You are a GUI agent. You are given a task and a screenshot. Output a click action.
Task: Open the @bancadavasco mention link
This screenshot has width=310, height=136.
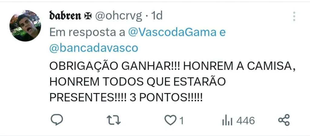(x=94, y=48)
